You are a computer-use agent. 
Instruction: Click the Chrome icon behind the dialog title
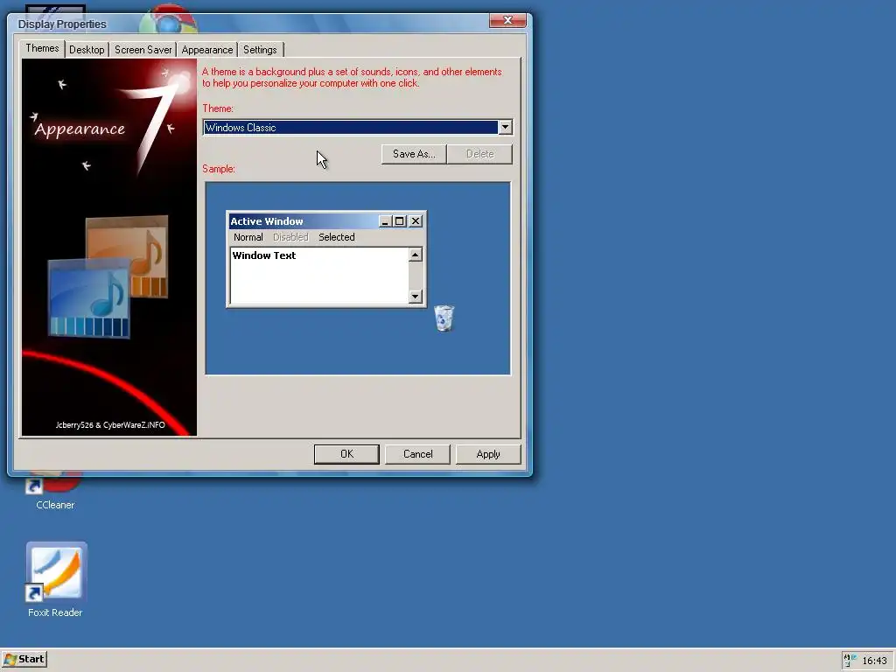(168, 21)
